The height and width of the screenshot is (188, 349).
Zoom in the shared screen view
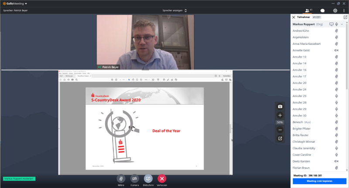(x=280, y=115)
